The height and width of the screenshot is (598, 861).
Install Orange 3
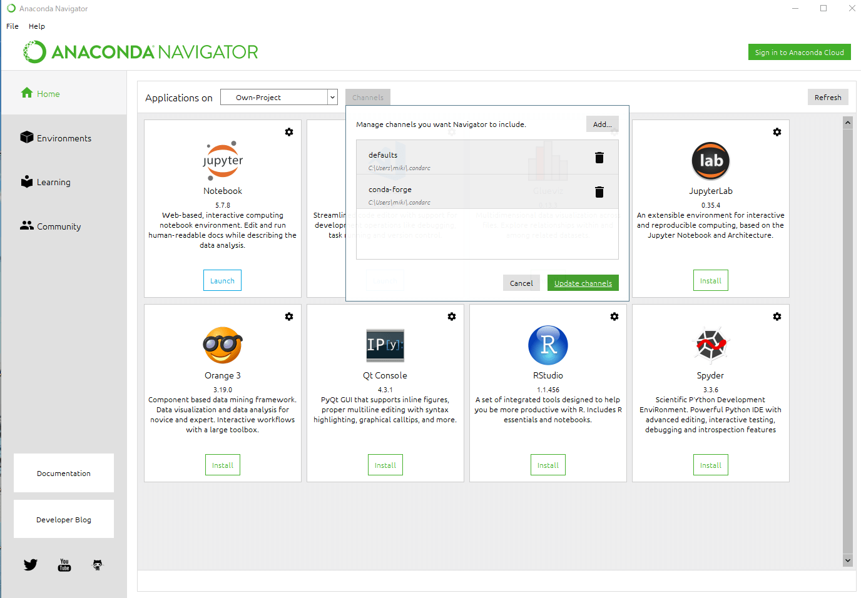click(223, 465)
